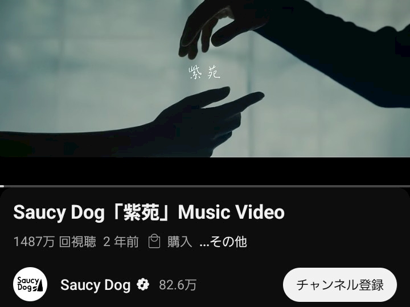
Task: Expand the description with ...その他
Action: 223,241
